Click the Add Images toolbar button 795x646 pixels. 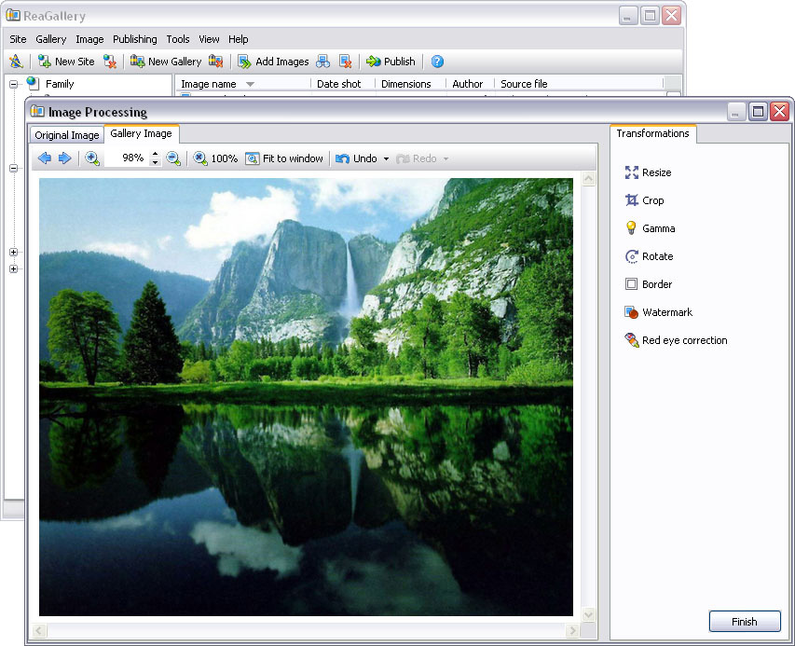click(273, 62)
